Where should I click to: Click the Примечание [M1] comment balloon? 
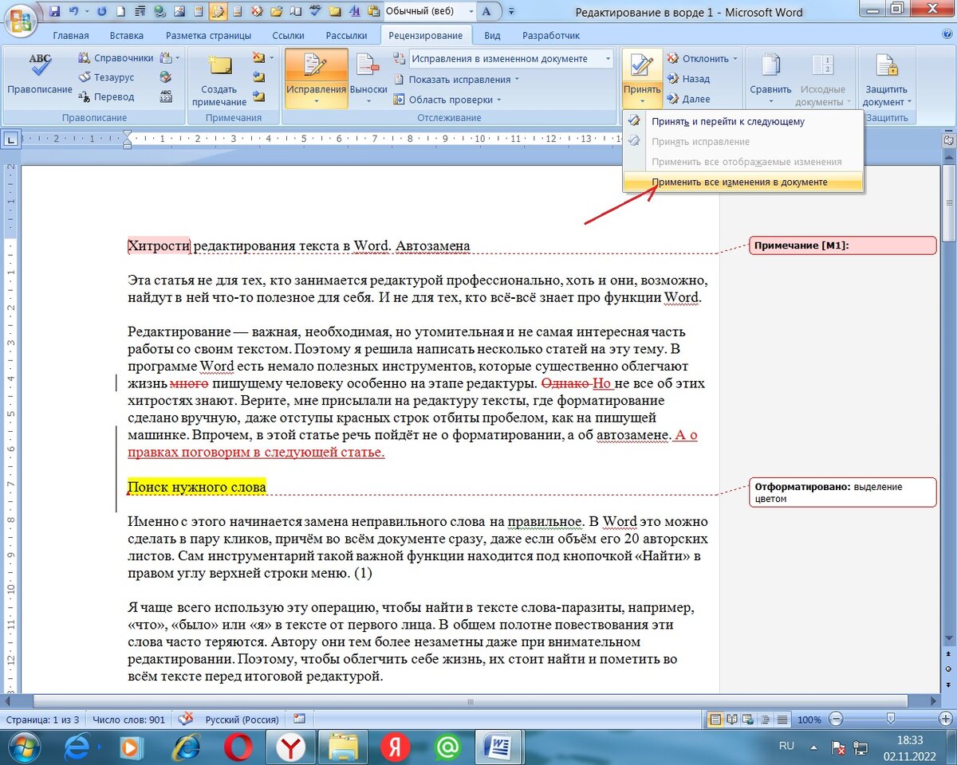tap(841, 245)
